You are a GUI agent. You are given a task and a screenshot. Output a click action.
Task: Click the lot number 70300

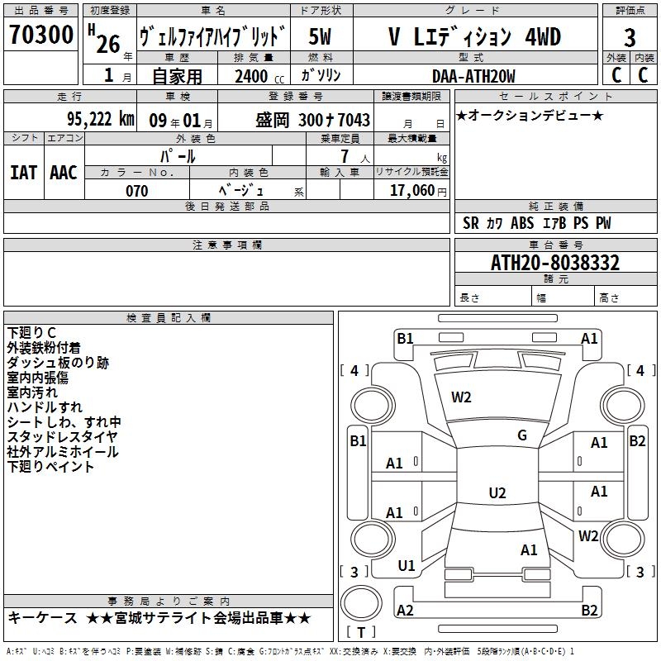coord(41,35)
